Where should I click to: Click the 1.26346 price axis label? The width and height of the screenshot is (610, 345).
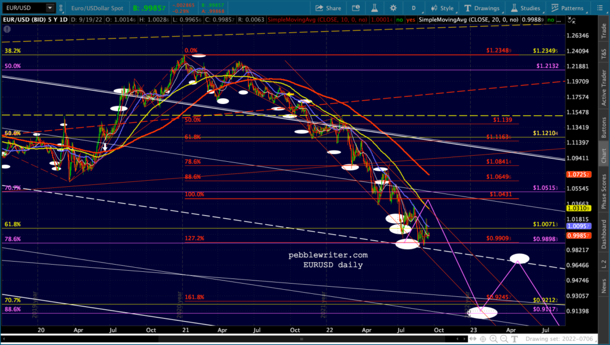[x=578, y=35]
